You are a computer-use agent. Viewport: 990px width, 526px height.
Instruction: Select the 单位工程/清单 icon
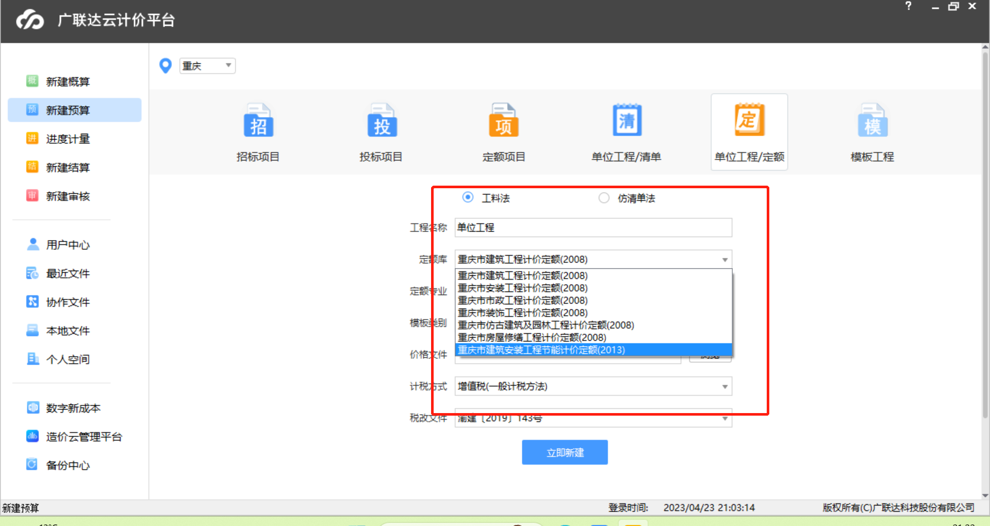[627, 120]
